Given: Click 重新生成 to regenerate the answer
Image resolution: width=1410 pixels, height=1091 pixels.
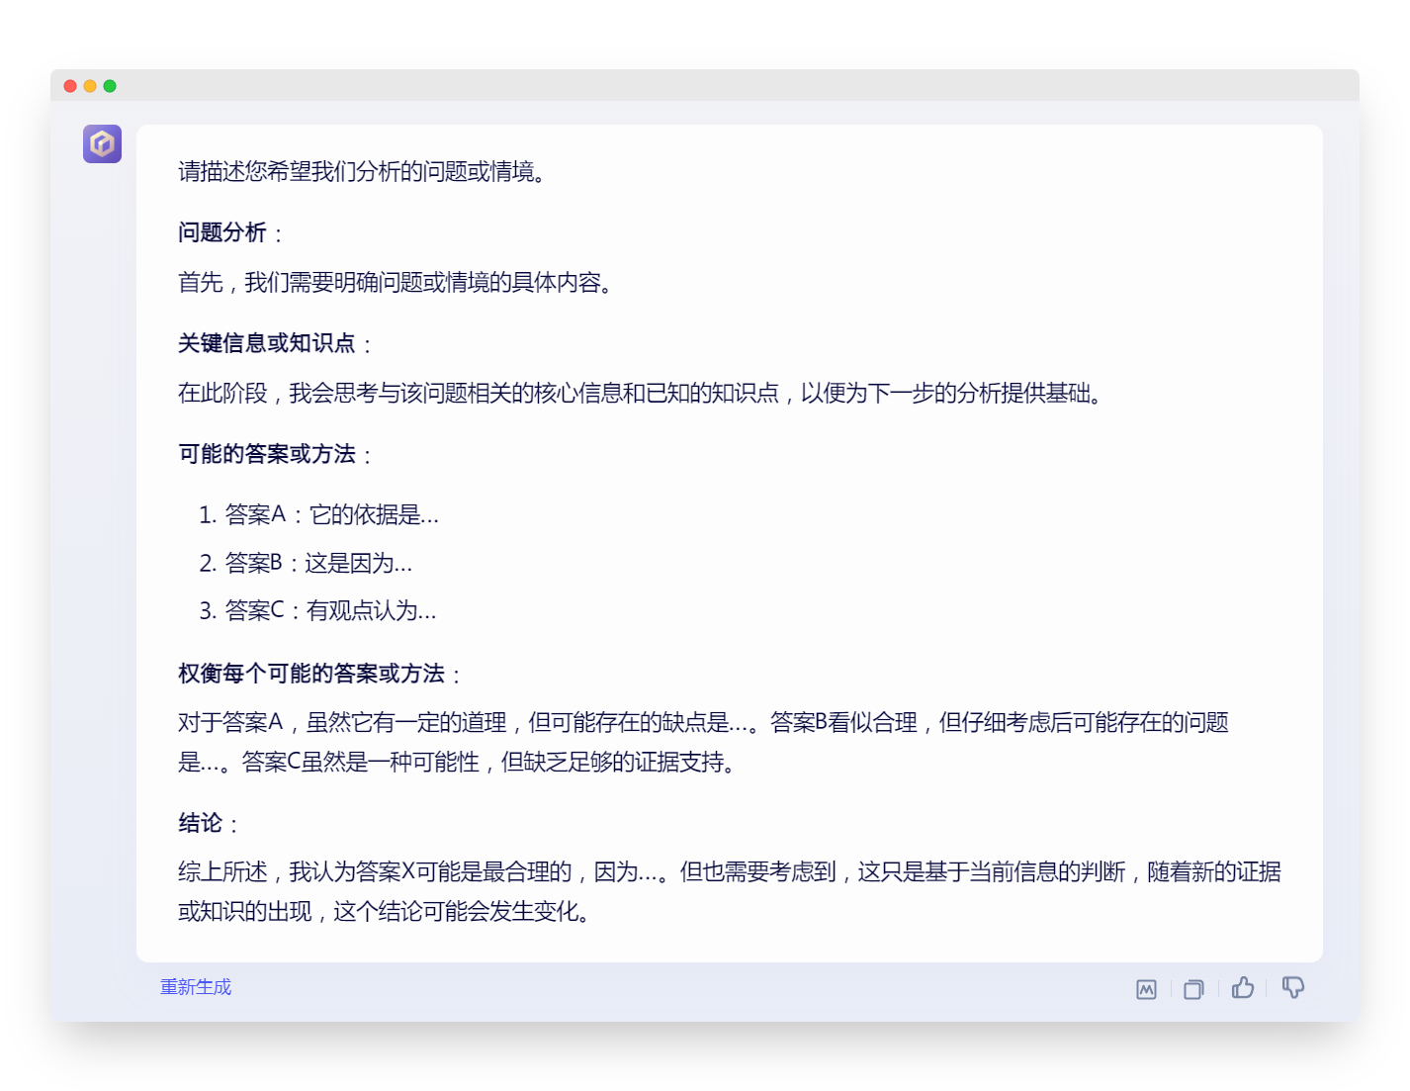Looking at the screenshot, I should coord(196,987).
